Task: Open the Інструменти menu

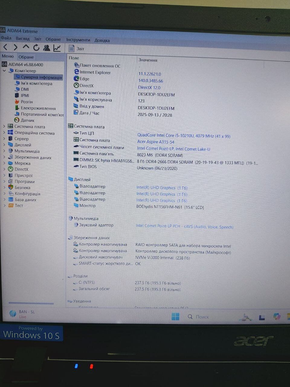Action: pos(78,40)
